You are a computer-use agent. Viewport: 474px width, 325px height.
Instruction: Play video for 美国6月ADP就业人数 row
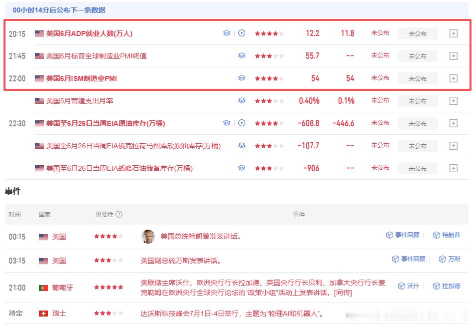point(242,33)
